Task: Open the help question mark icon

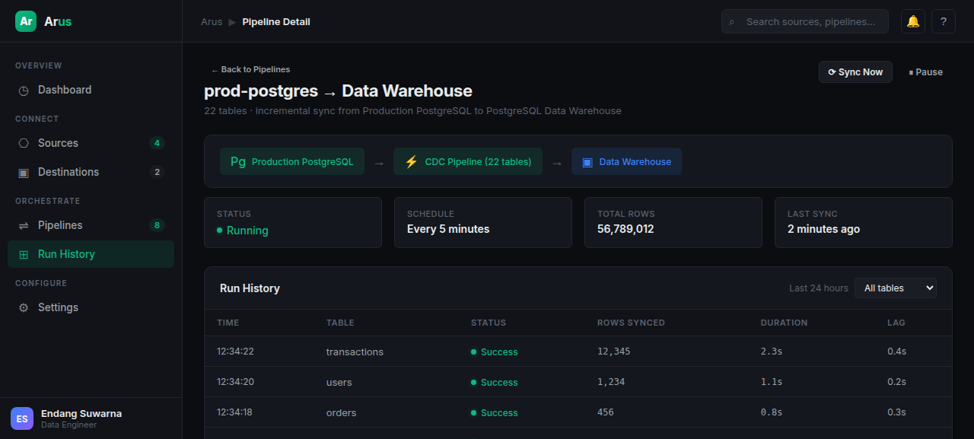Action: pyautogui.click(x=944, y=21)
